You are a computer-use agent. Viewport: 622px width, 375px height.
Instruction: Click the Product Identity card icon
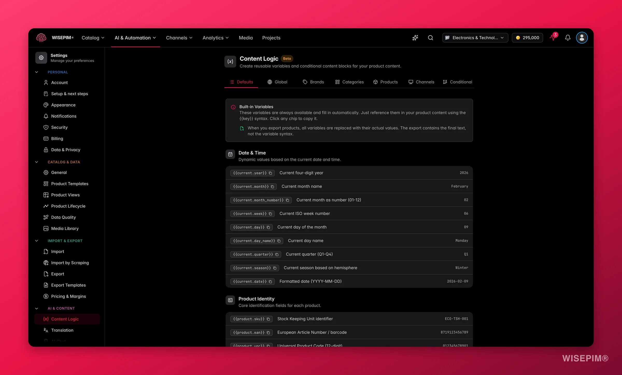230,300
